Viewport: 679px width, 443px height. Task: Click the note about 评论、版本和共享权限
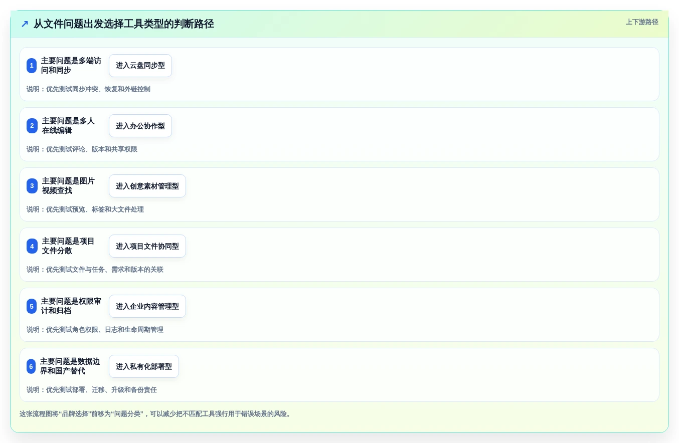tap(82, 149)
